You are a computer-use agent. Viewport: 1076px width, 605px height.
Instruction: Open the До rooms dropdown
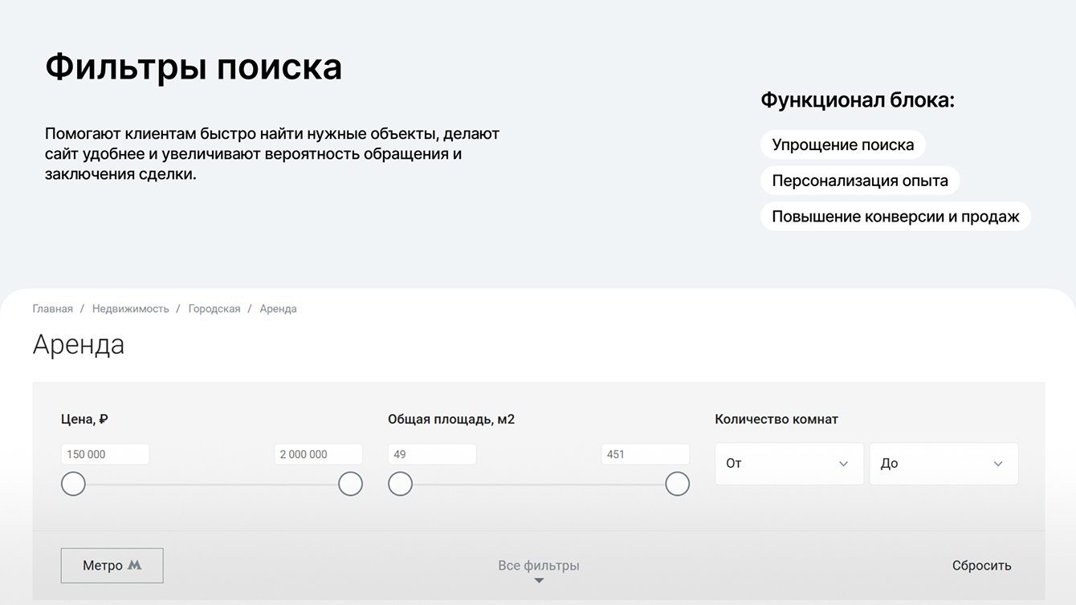943,464
